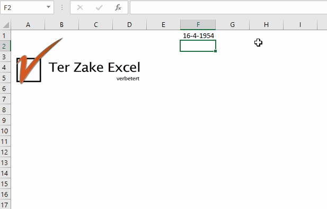Viewport: 327px width, 209px height.
Task: Click the Select All corner triangle
Action: [x=6, y=25]
